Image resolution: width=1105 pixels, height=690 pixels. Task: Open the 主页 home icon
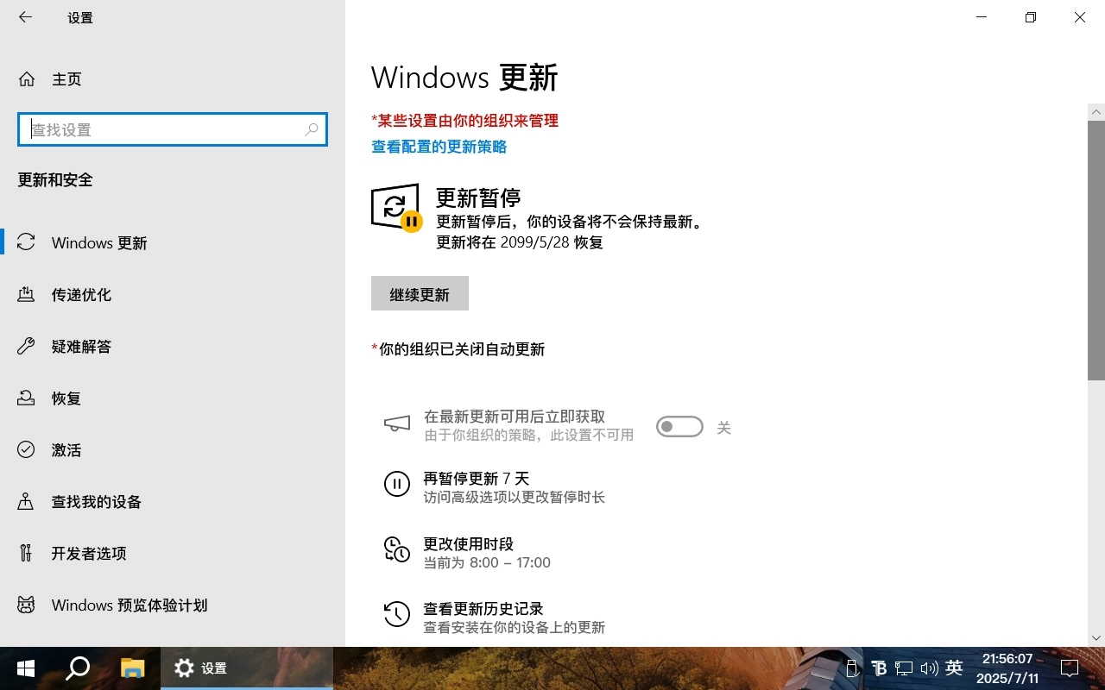27,78
